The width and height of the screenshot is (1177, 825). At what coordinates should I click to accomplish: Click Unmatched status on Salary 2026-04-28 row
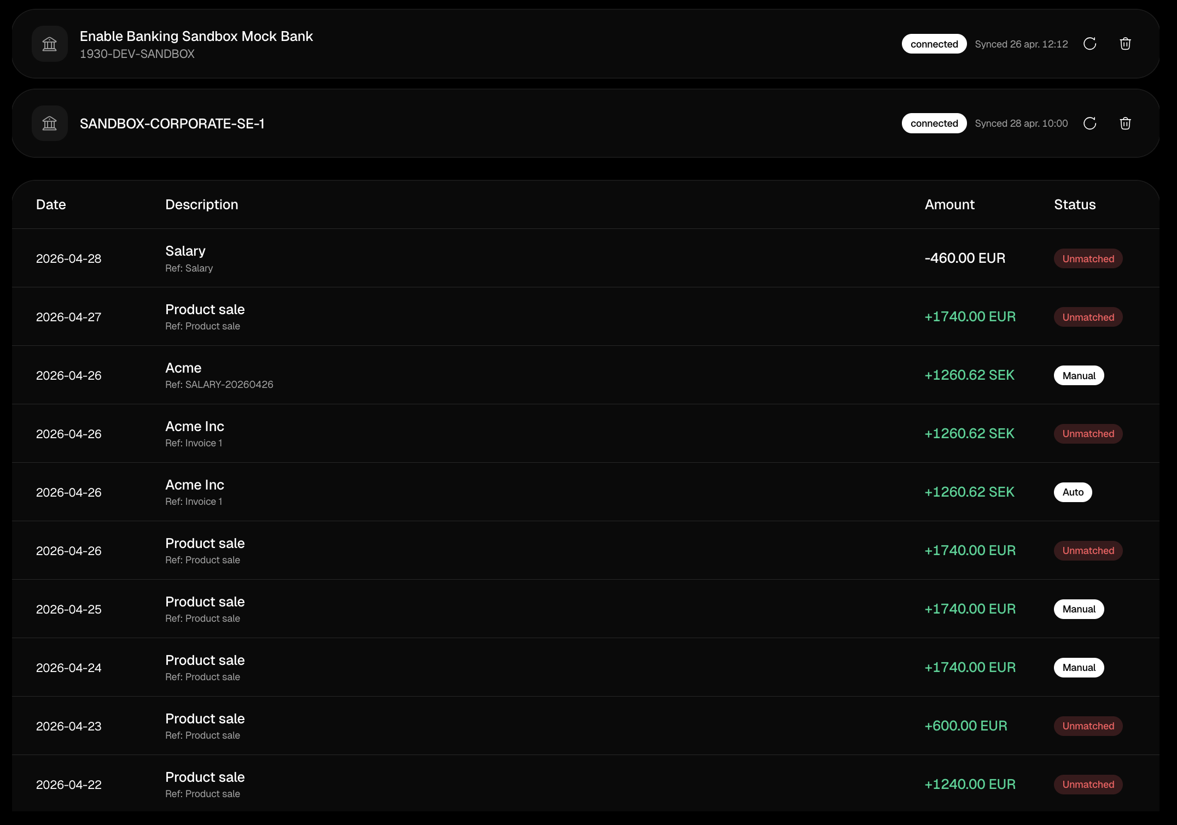[1088, 258]
